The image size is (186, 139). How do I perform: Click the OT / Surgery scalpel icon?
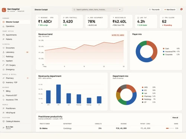pos(4,65)
